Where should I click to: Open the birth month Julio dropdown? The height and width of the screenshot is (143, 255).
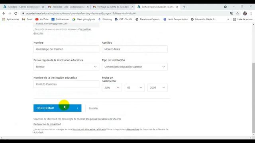click(x=112, y=87)
